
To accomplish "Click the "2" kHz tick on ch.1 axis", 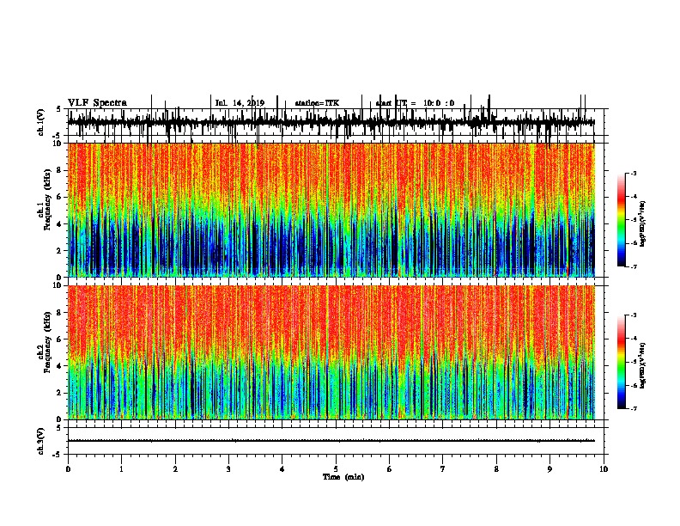I will tap(59, 251).
